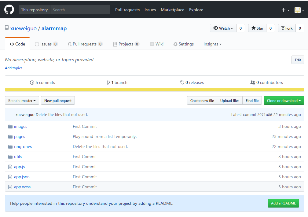Click the images folder icon
The image size is (308, 217).
coord(10,127)
